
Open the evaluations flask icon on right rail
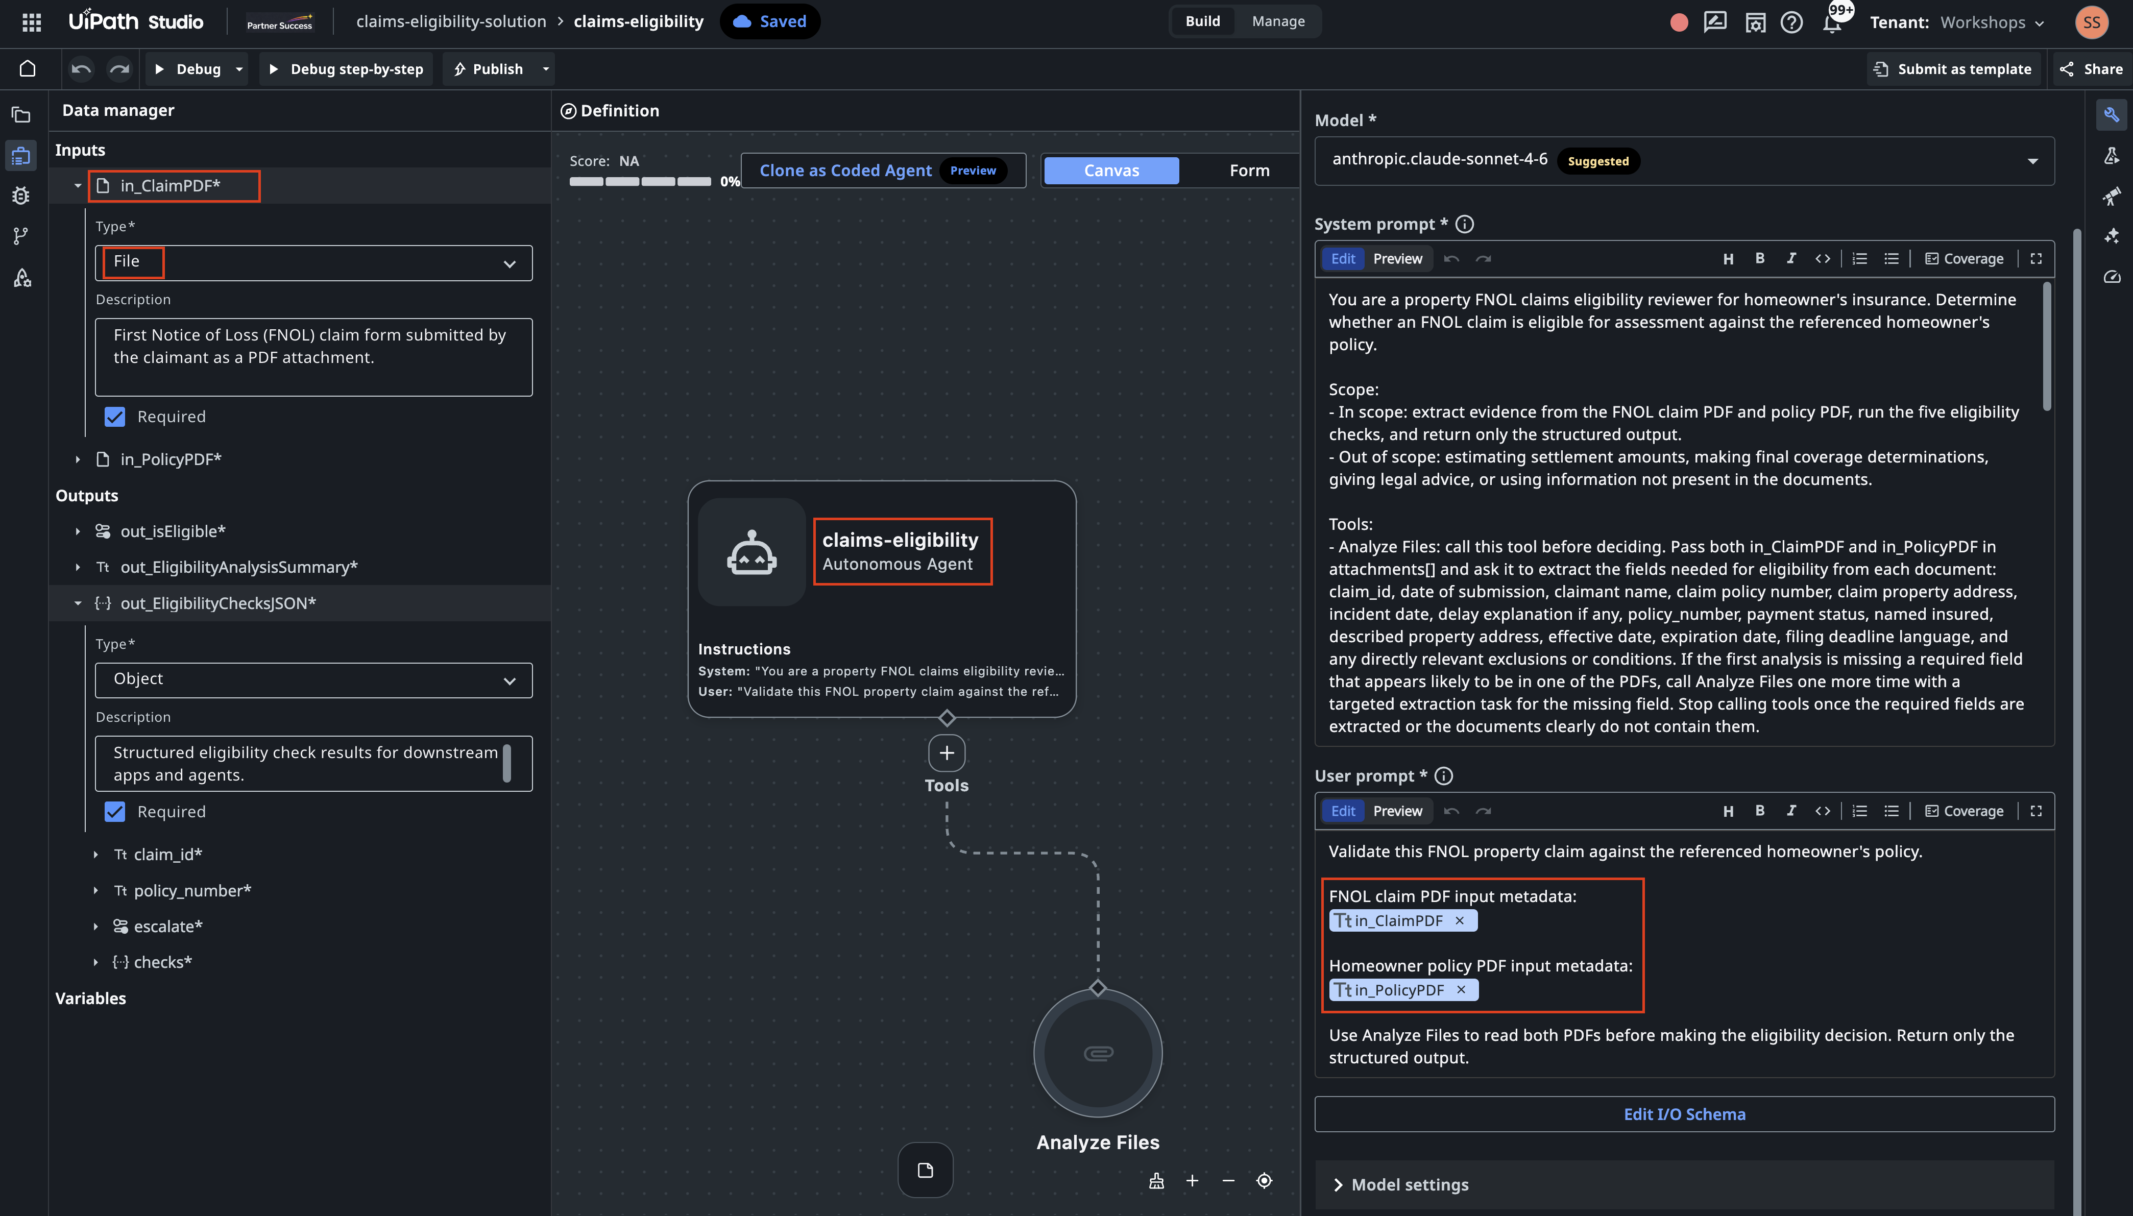click(x=2111, y=155)
